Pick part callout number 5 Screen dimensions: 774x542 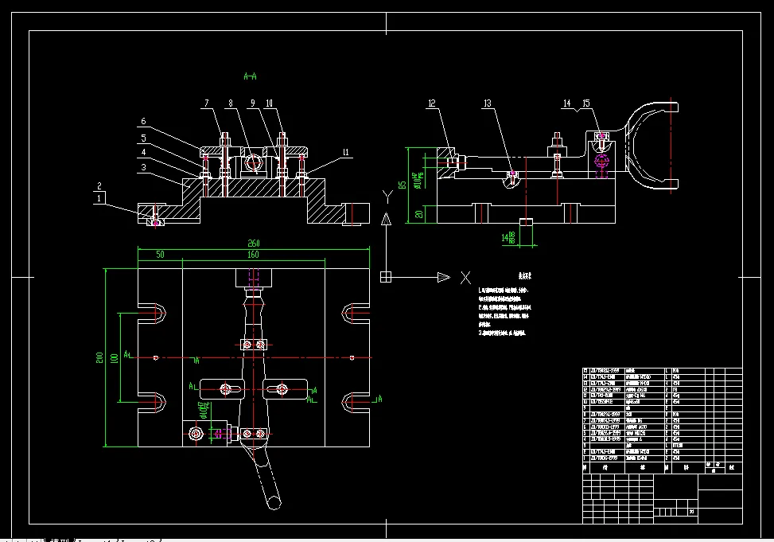[144, 138]
